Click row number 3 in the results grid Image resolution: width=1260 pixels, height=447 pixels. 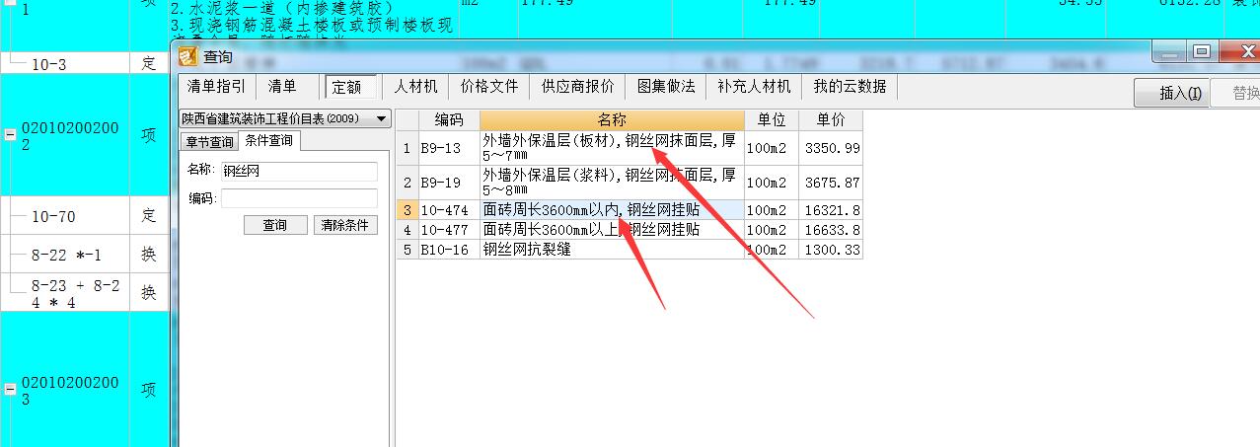coord(407,210)
